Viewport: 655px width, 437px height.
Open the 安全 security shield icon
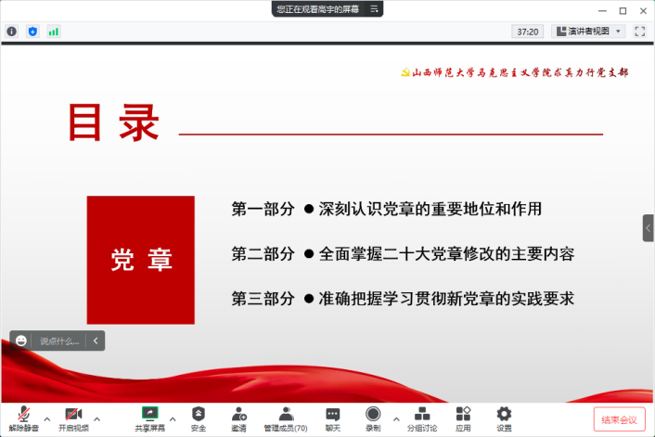(199, 414)
